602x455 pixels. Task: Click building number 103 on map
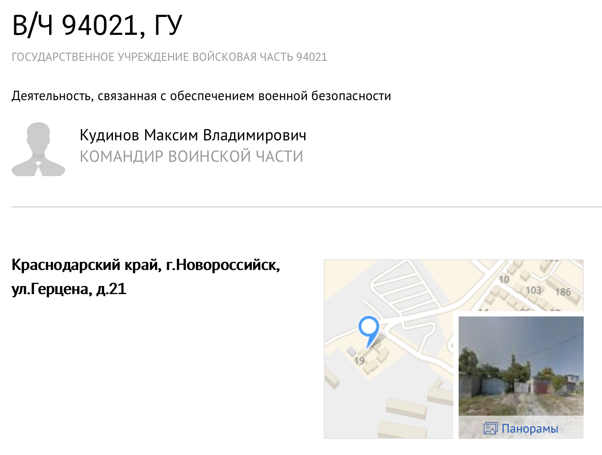coord(534,290)
